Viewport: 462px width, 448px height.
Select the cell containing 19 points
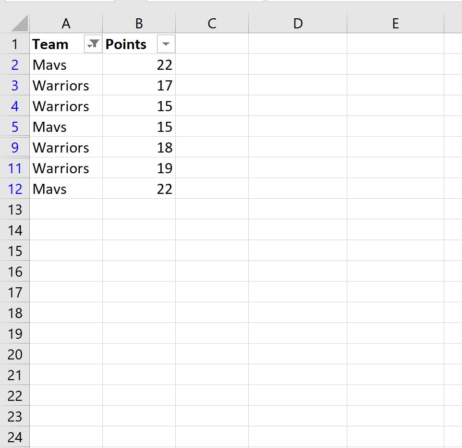(x=139, y=168)
